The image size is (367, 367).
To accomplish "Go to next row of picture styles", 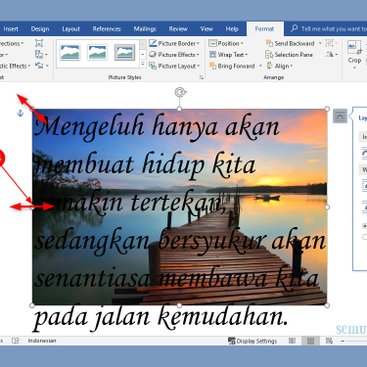I will point(143,54).
